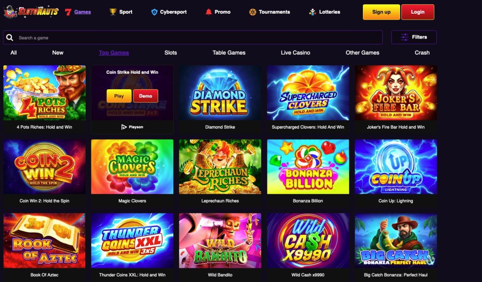
Task: Show the Table Games category
Action: pos(229,53)
